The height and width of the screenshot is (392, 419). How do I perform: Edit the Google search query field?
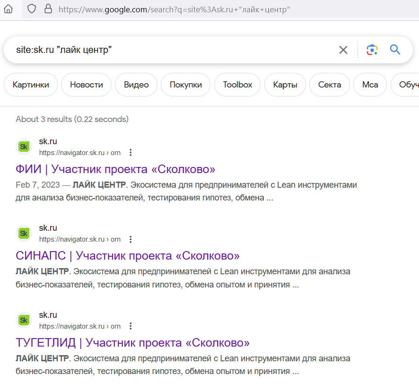pyautogui.click(x=171, y=50)
